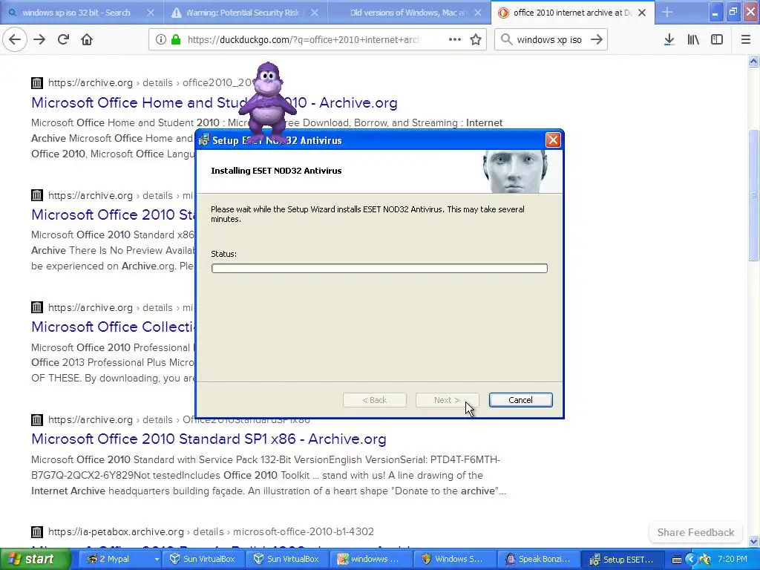The image size is (760, 570).
Task: Switch to 'windows xp iso 32 bit - Search' tab
Action: [76, 13]
